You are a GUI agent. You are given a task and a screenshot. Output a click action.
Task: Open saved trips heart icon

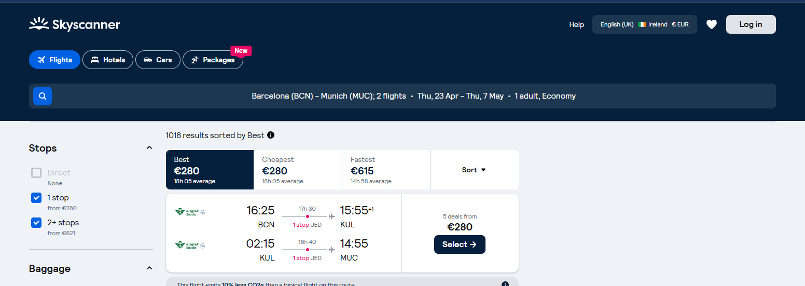[712, 24]
